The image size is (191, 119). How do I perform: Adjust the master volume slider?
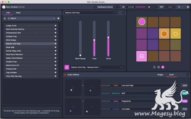coord(146,7)
